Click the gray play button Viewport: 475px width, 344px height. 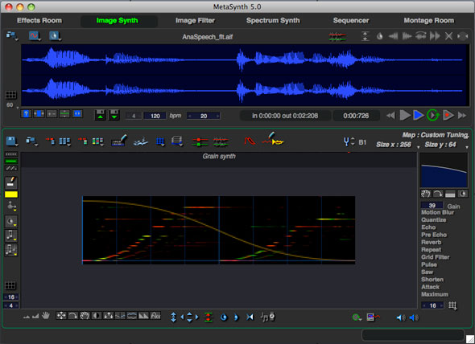coord(405,115)
